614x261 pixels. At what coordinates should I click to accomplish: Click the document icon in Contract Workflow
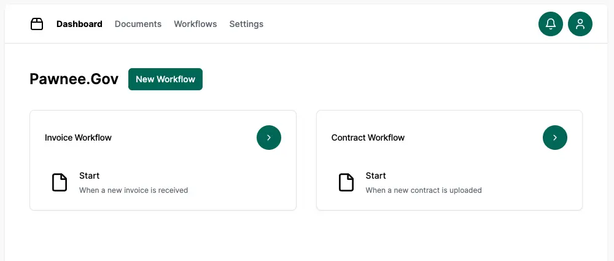(346, 182)
